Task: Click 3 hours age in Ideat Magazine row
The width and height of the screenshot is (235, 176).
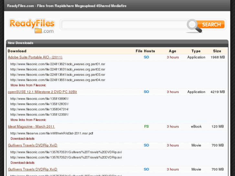Action: 173,126
